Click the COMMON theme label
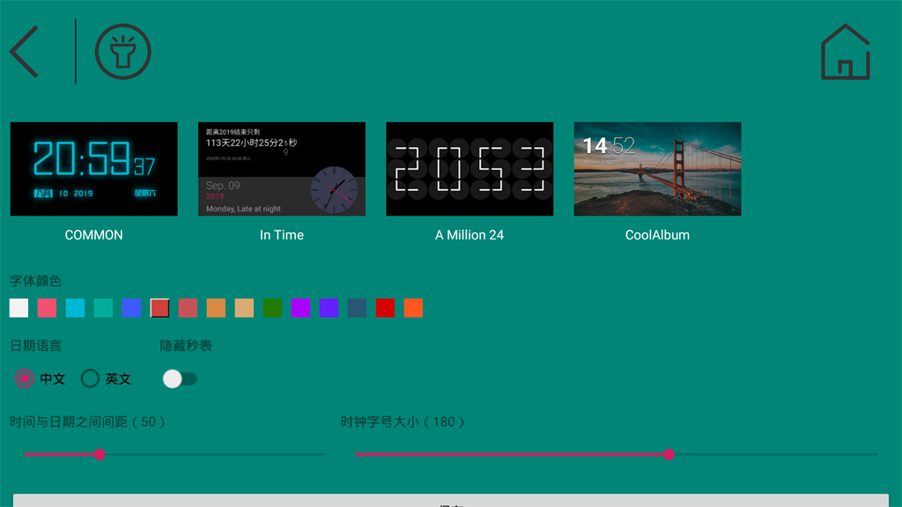 pos(93,235)
